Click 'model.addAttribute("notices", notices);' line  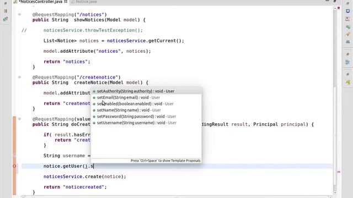[97, 51]
